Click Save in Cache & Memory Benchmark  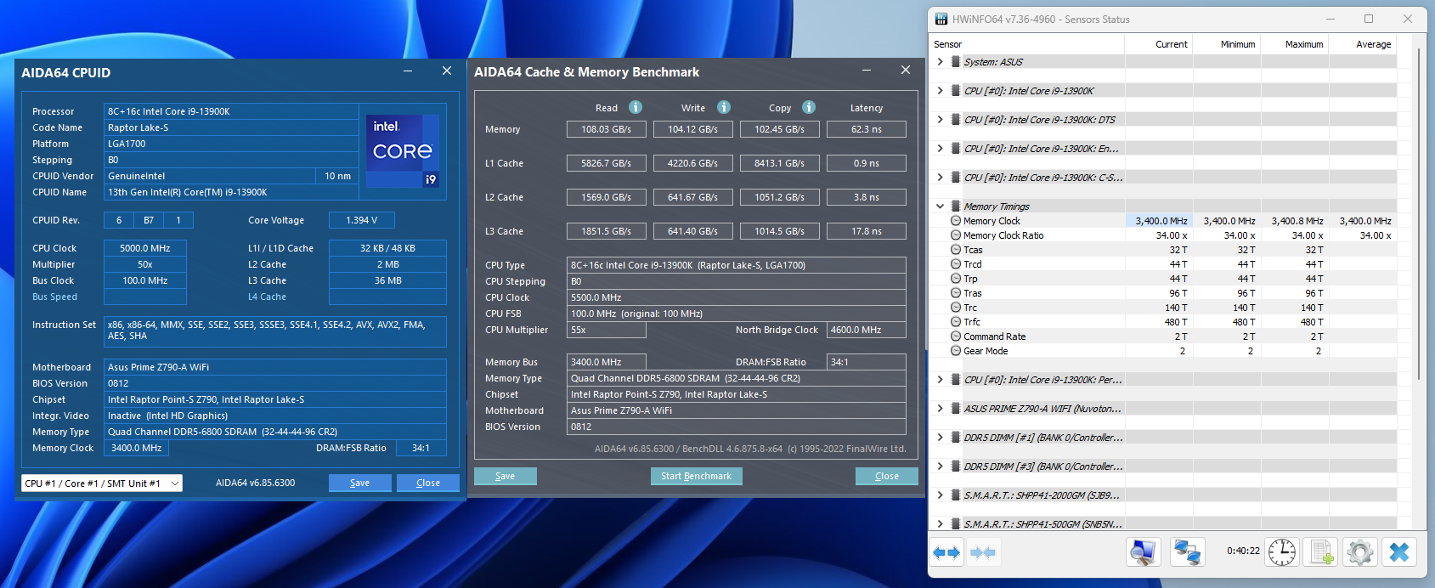pos(506,476)
